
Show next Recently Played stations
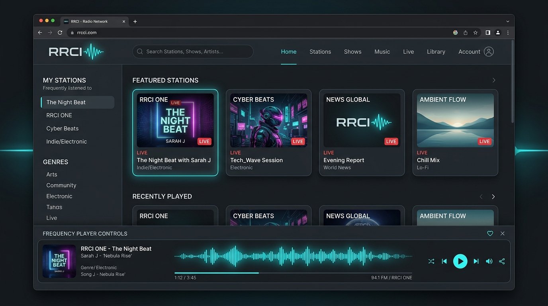pyautogui.click(x=493, y=196)
